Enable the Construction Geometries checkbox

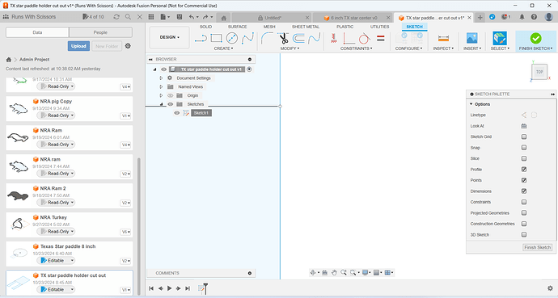click(524, 224)
